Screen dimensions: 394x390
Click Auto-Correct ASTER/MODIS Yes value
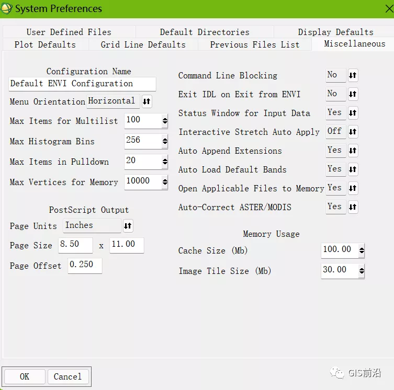(336, 207)
